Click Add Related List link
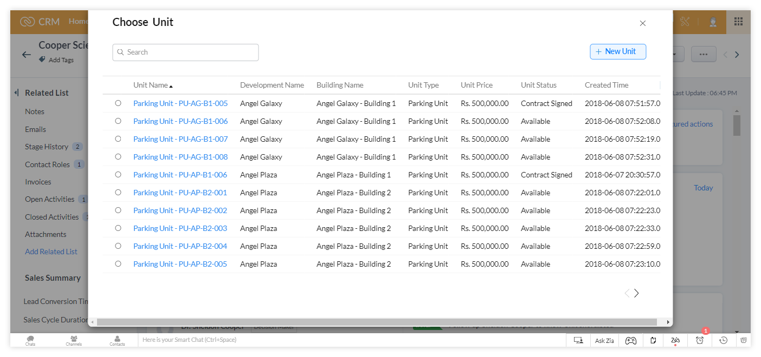761x357 pixels. (x=51, y=252)
